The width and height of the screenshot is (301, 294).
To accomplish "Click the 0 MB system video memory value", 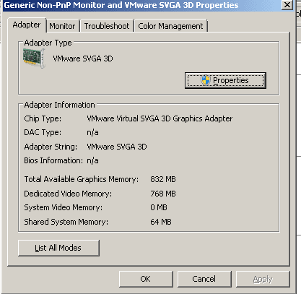I will coord(159,207).
